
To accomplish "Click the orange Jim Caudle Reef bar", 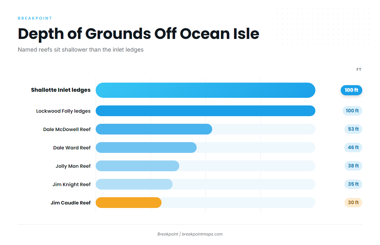I will (129, 203).
